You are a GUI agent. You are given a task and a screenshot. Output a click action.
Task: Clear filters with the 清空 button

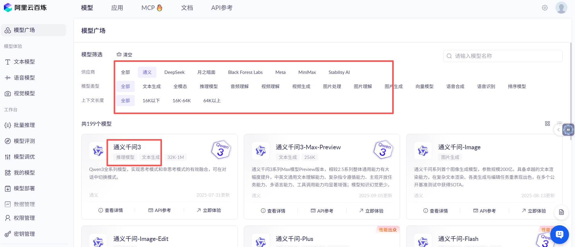(x=124, y=55)
